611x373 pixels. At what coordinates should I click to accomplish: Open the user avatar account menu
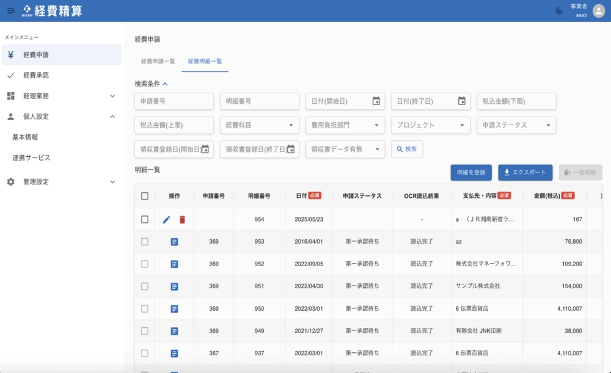coord(599,11)
